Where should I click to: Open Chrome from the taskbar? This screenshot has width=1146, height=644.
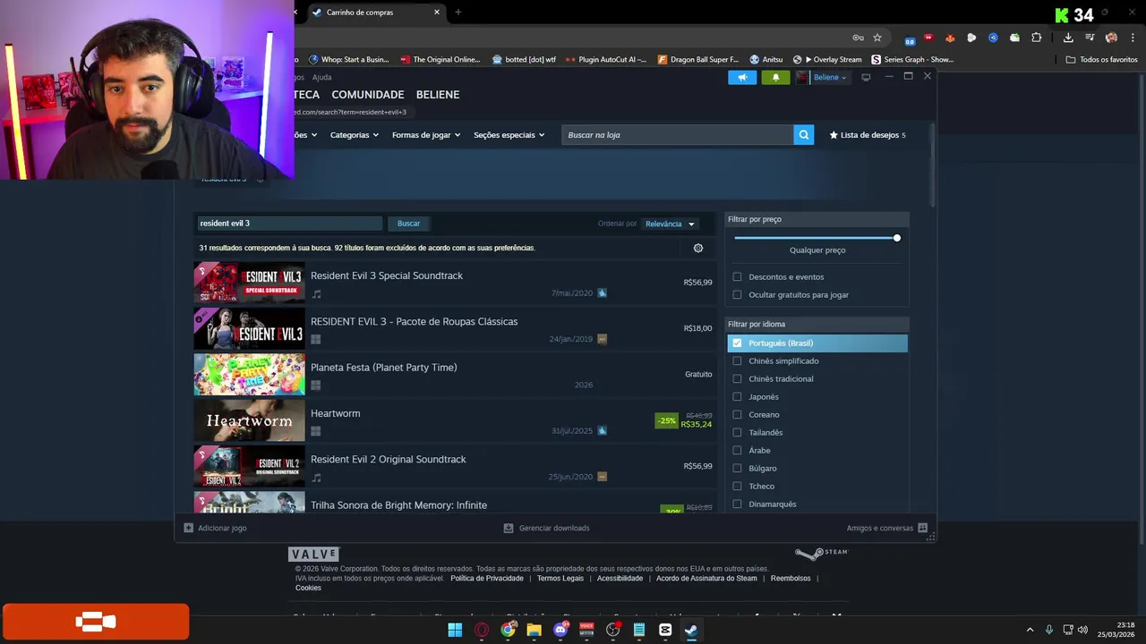point(508,630)
